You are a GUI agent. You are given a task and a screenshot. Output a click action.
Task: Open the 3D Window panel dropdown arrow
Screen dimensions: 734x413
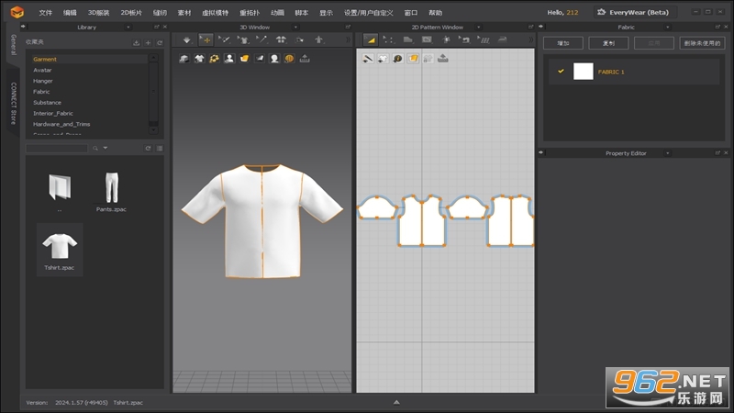[295, 28]
